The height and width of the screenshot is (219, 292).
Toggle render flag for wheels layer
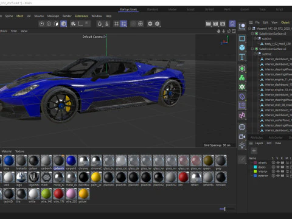[x=282, y=162]
